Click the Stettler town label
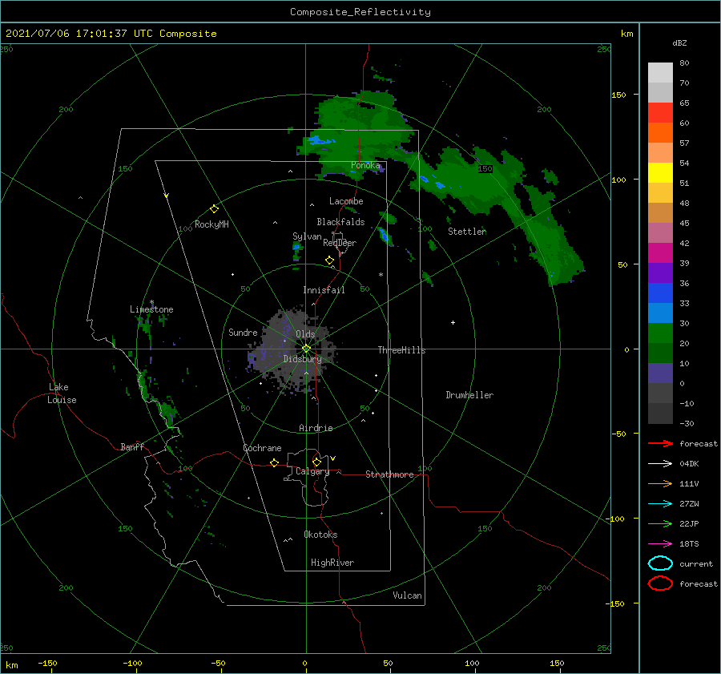Viewport: 721px width, 674px height. (x=467, y=232)
